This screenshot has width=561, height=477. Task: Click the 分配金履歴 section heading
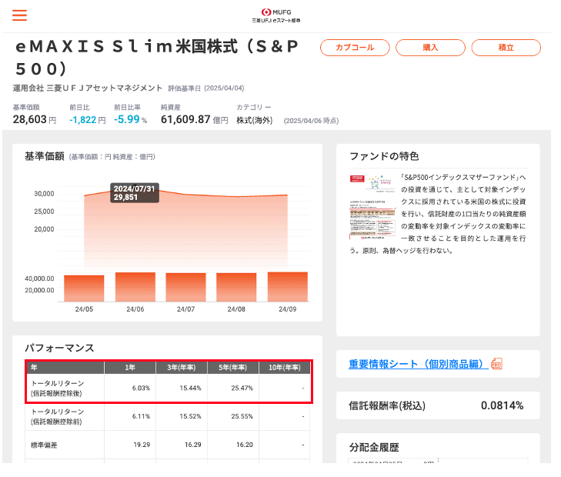point(374,447)
